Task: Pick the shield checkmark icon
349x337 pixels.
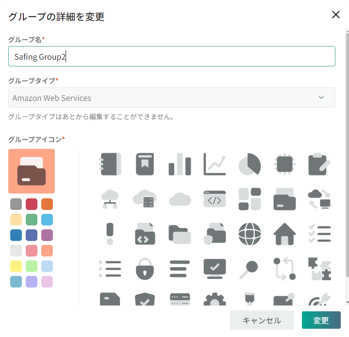Action: 145,299
